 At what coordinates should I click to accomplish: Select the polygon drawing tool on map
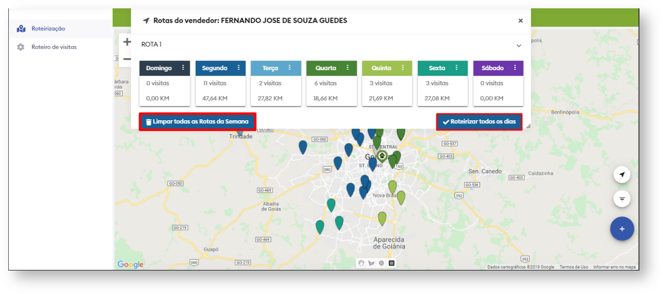coord(371,264)
